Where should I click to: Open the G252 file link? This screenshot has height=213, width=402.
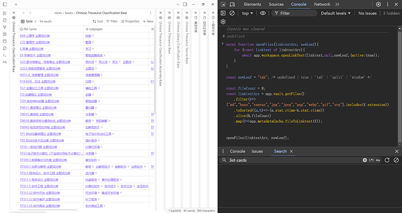coord(40,68)
